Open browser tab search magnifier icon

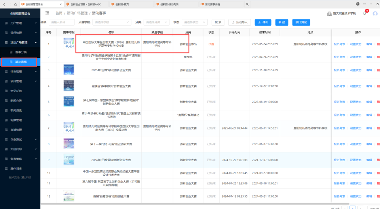point(247,4)
